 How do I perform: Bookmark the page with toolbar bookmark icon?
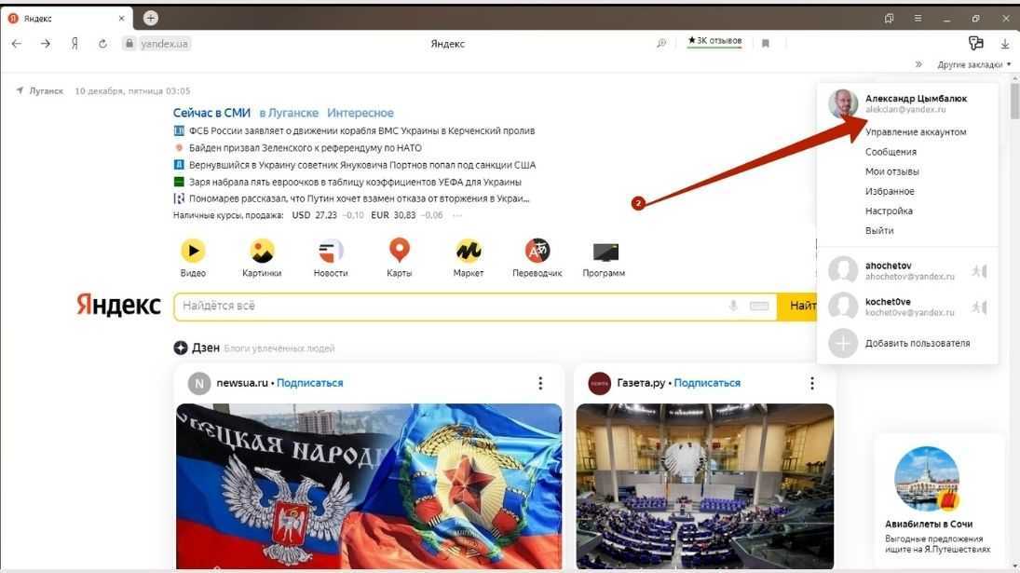[766, 44]
